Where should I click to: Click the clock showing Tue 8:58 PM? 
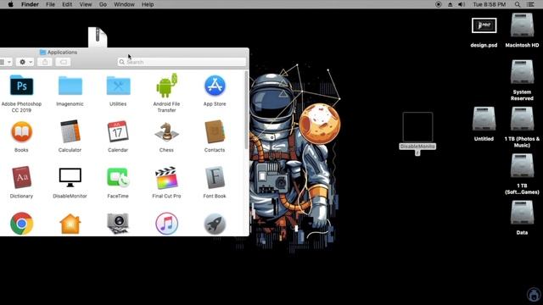[x=490, y=4]
